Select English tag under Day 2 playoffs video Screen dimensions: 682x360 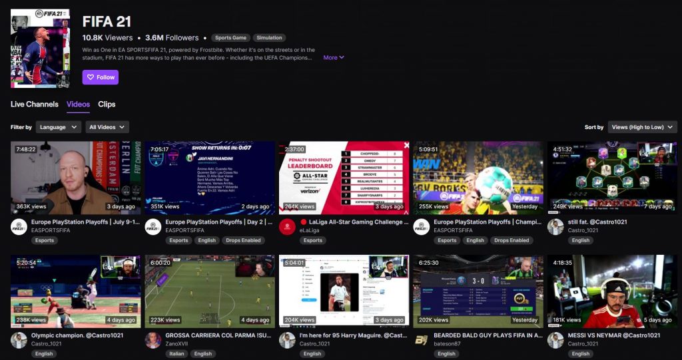coord(206,240)
